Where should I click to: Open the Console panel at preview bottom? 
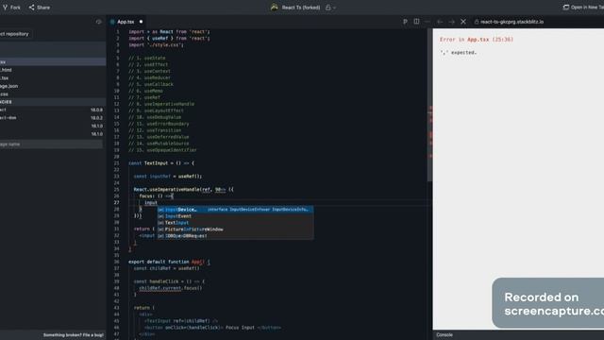tap(445, 334)
